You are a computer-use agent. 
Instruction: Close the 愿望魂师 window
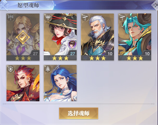pyautogui.click(x=155, y=5)
